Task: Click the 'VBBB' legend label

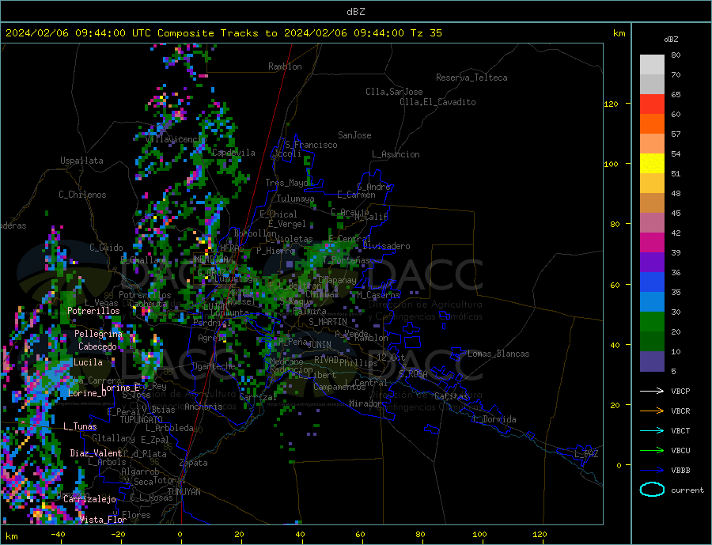Action: (680, 470)
